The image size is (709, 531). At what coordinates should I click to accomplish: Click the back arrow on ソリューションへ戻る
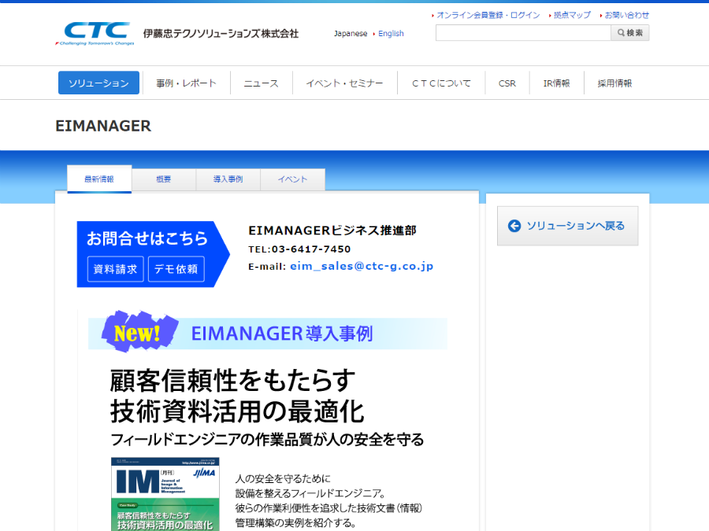(x=514, y=226)
